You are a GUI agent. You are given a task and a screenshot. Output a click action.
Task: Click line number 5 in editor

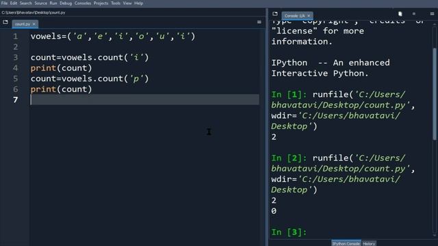click(15, 79)
